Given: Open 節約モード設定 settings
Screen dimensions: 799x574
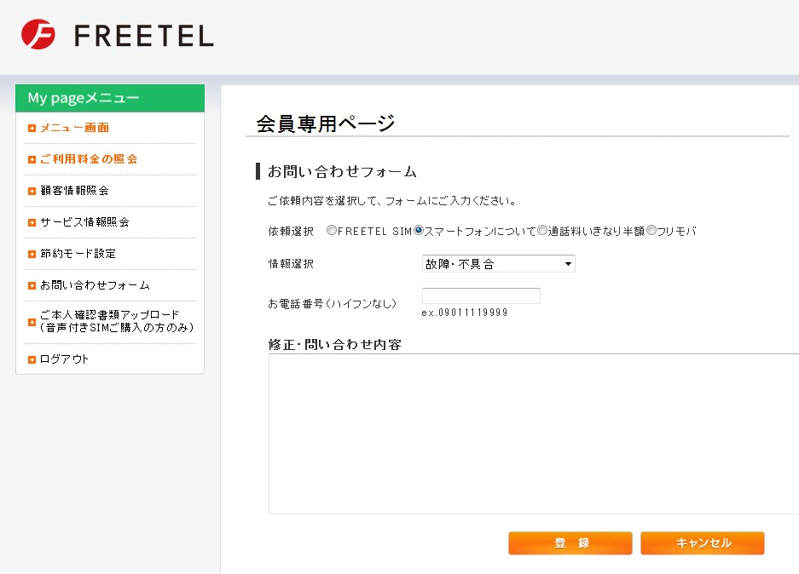Looking at the screenshot, I should (78, 254).
